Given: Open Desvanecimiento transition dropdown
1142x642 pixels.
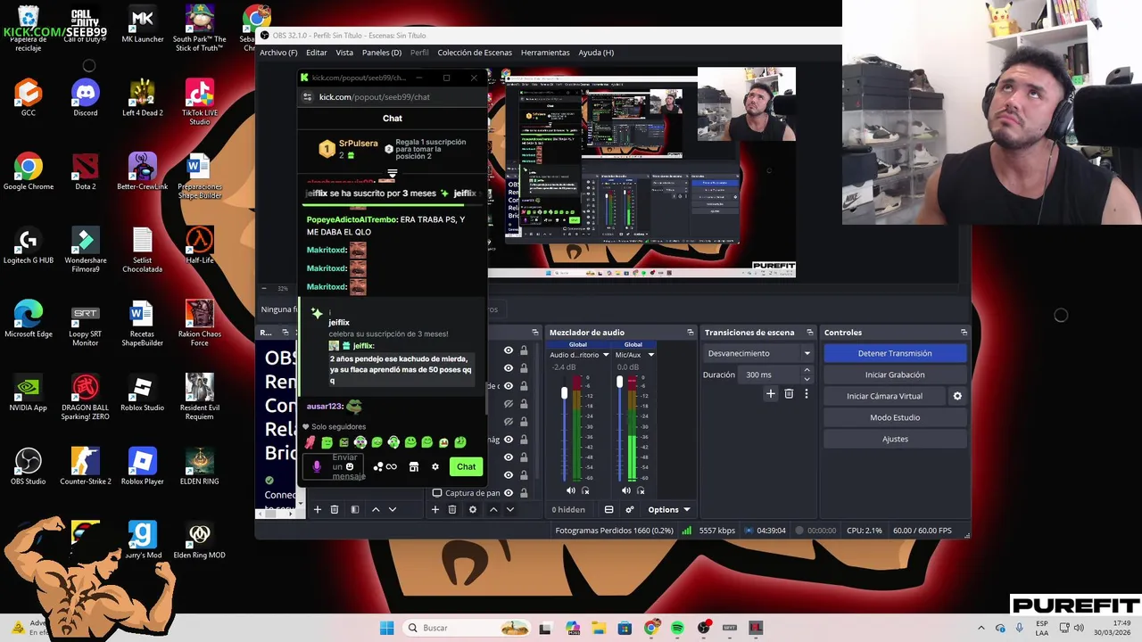Looking at the screenshot, I should 758,353.
